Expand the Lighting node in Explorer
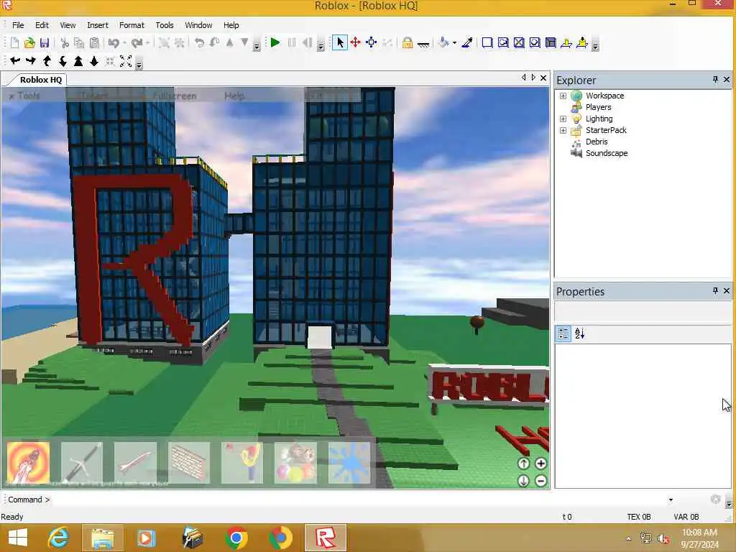This screenshot has width=736, height=552. (563, 119)
